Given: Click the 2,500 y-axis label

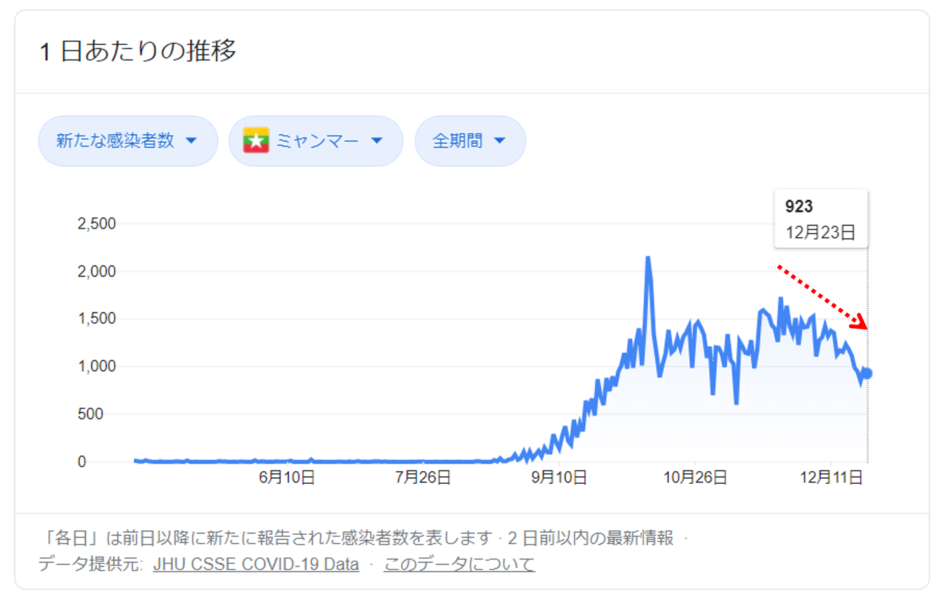Looking at the screenshot, I should 97,224.
